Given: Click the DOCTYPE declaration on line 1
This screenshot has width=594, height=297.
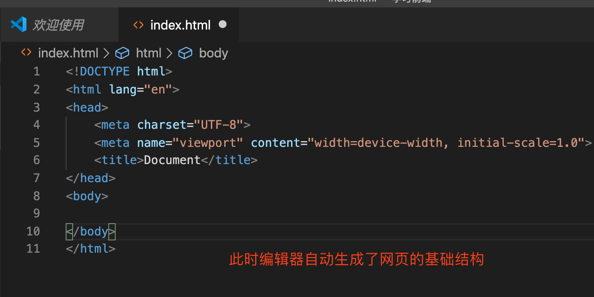Looking at the screenshot, I should pos(104,71).
